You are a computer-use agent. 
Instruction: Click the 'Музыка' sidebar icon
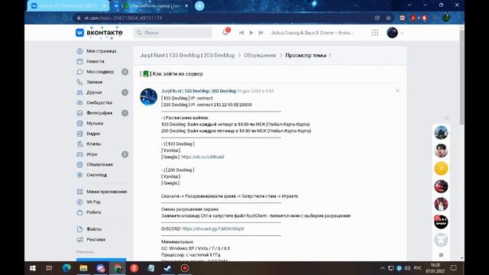tap(79, 123)
